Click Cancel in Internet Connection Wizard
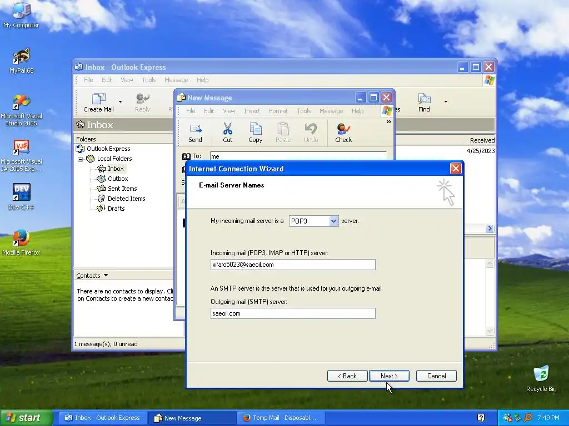The width and height of the screenshot is (569, 426). (436, 376)
